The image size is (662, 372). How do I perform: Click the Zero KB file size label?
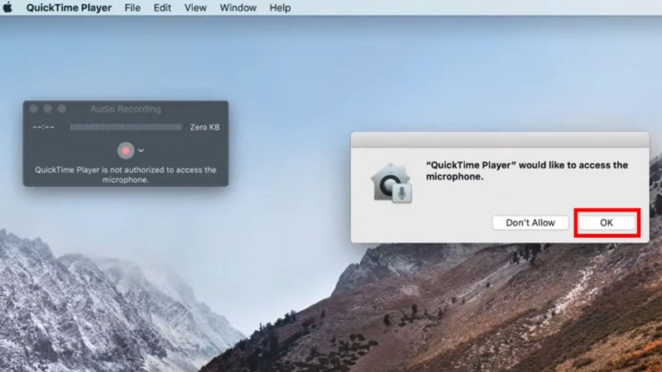tap(204, 127)
